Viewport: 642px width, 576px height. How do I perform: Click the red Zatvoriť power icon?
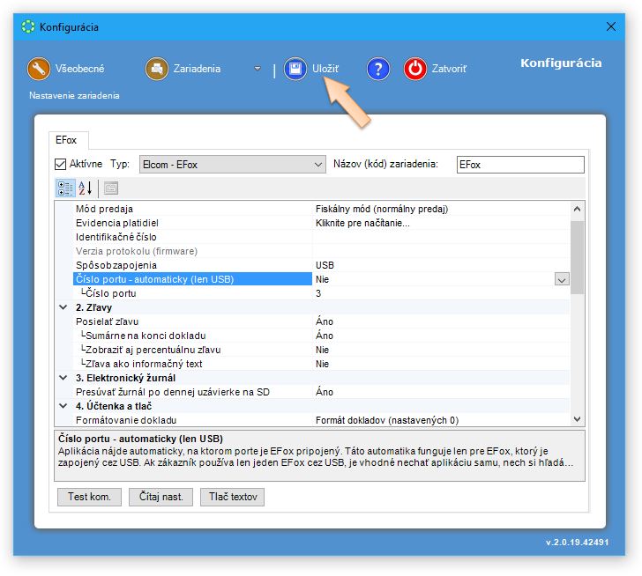(415, 69)
